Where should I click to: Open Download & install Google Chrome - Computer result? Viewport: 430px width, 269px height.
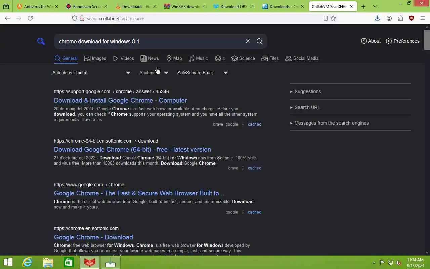point(120,100)
